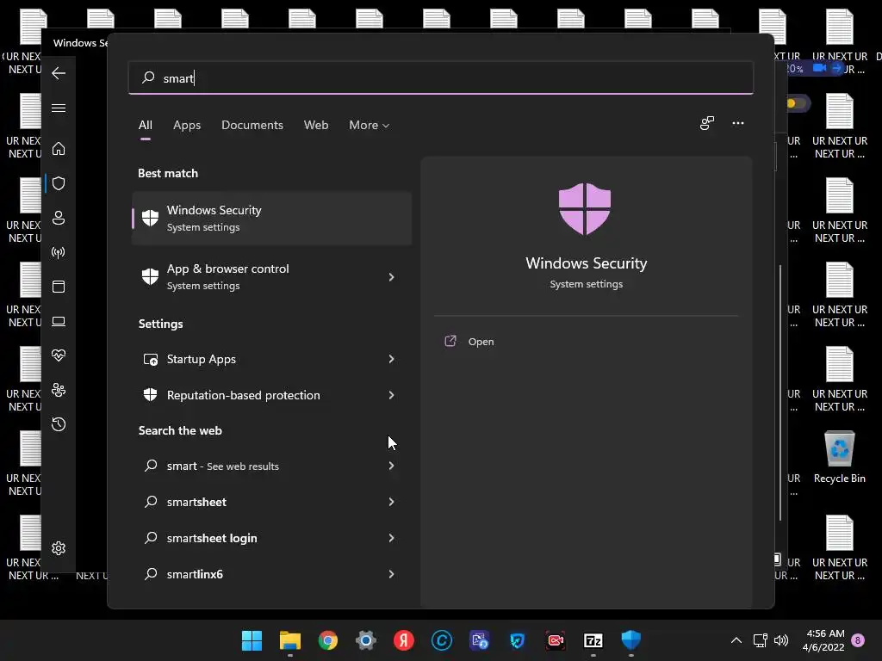Go to Home in Windows Security sidebar
Viewport: 882px width, 661px height.
(59, 148)
